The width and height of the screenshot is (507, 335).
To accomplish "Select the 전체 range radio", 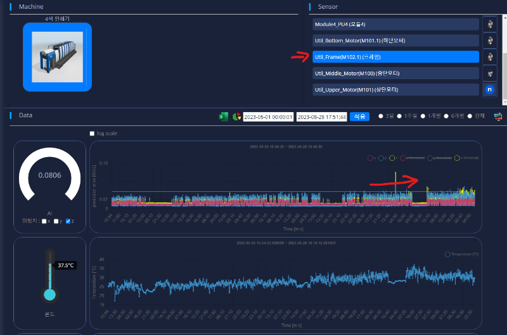I will (x=470, y=116).
